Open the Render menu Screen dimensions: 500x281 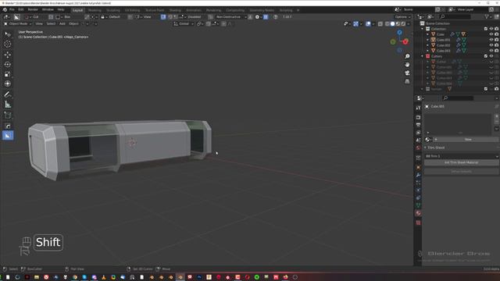coord(33,9)
